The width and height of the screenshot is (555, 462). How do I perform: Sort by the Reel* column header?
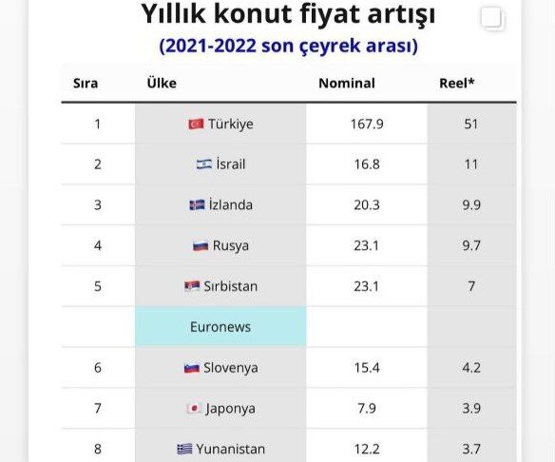point(456,84)
